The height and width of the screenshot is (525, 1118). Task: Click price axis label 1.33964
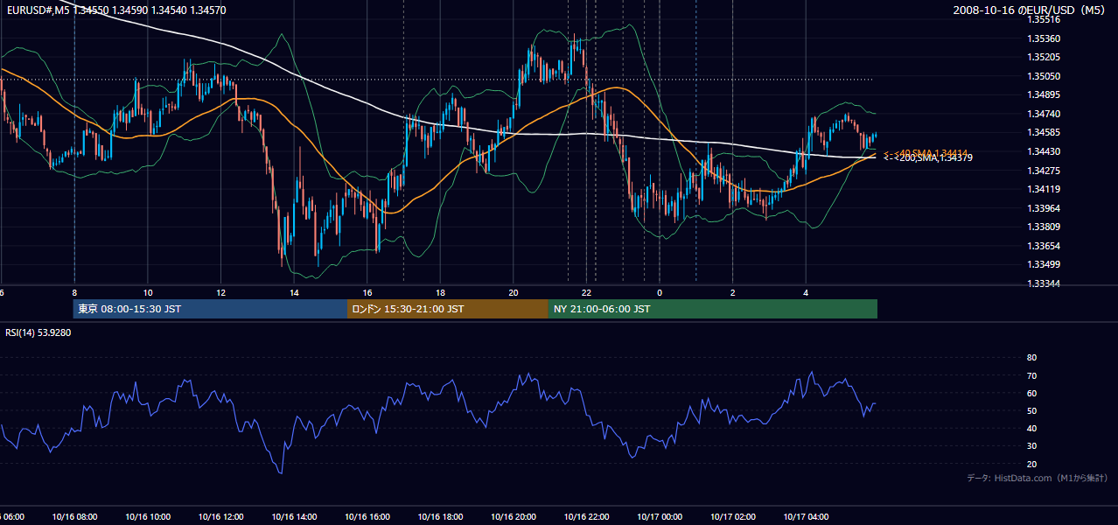(1043, 208)
